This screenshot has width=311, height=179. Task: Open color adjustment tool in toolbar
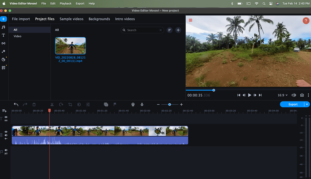[x=79, y=104]
